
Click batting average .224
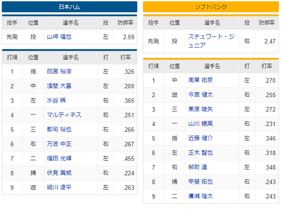click(x=129, y=173)
